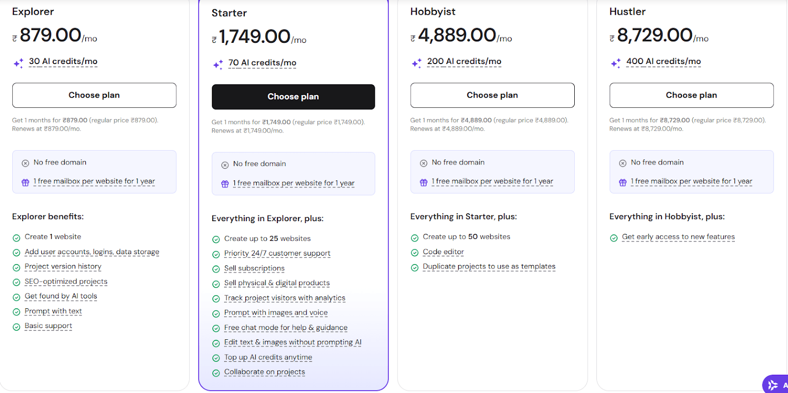Click the 200 AI credits/mo link

pos(464,62)
